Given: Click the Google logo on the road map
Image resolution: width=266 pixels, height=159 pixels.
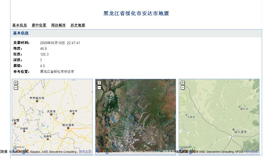Looking at the screenshot, I should click(x=21, y=151).
